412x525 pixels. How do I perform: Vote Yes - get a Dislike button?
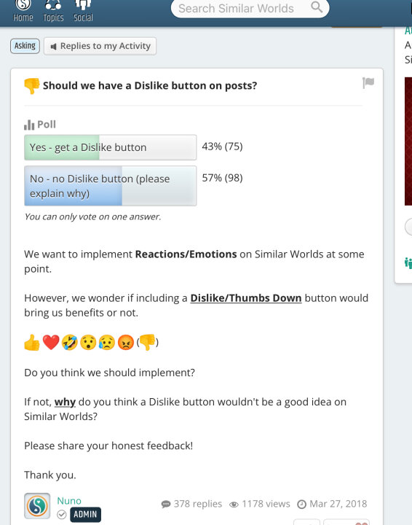[110, 147]
